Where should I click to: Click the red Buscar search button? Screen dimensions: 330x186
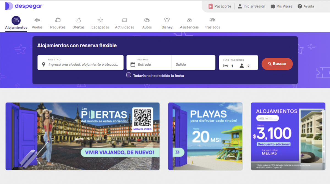[x=277, y=64]
